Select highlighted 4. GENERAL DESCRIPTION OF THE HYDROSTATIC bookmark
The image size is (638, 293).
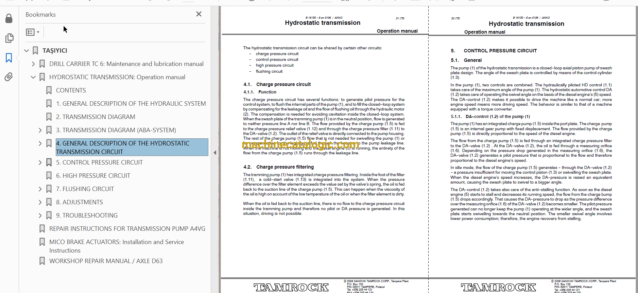(132, 148)
